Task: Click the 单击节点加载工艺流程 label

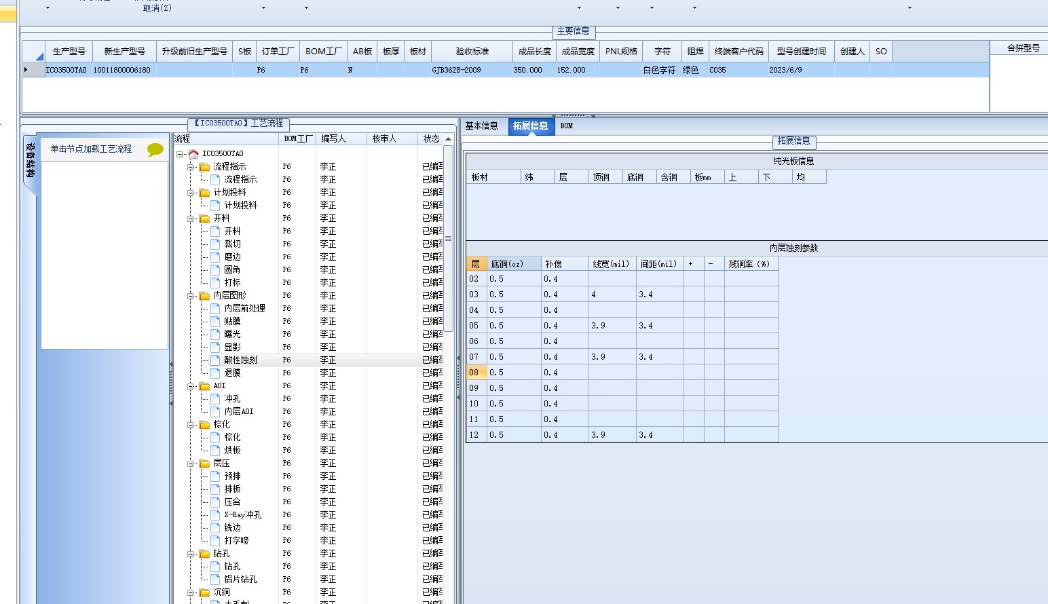Action: [91, 149]
